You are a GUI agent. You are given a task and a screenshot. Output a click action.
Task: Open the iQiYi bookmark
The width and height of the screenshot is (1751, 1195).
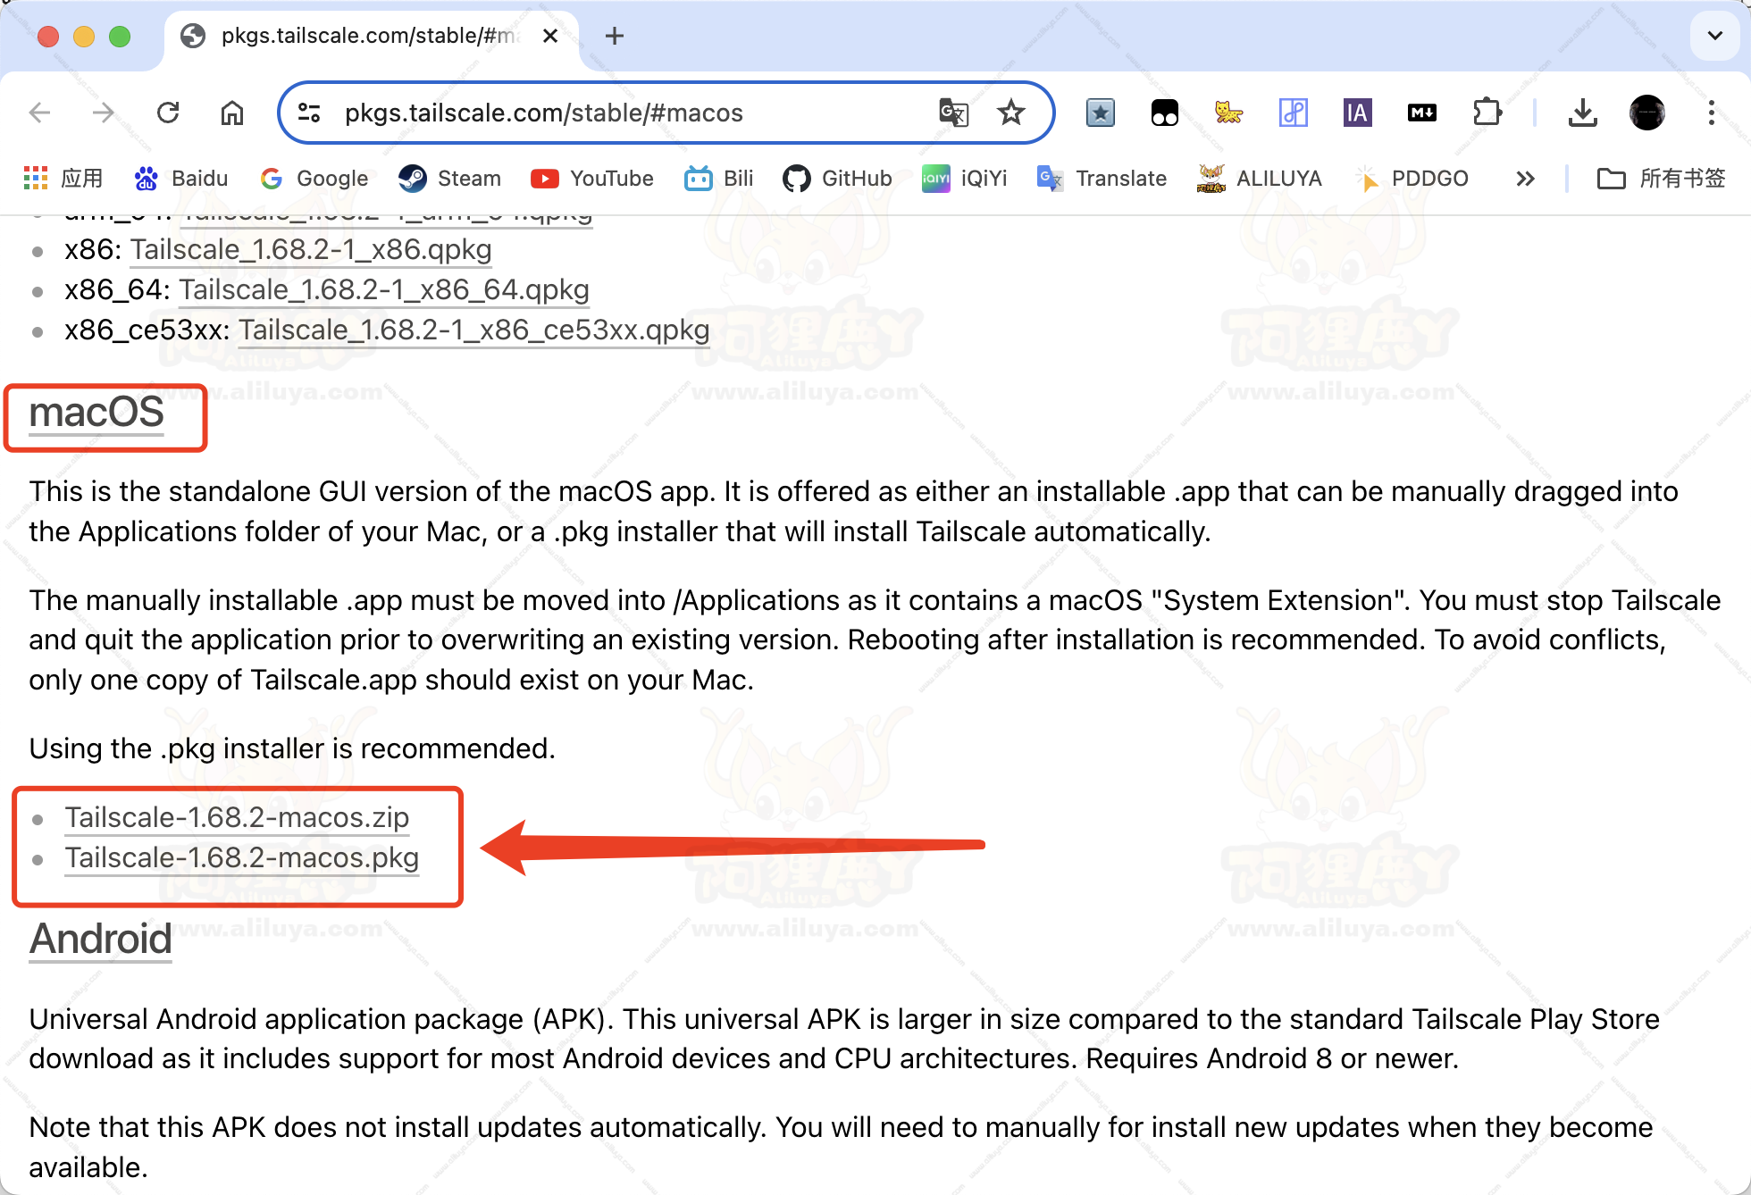point(965,179)
